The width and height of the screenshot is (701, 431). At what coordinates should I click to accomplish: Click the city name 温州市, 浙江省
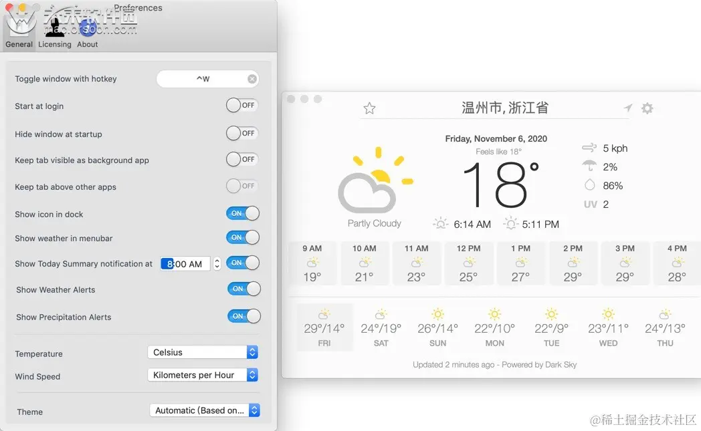coord(505,108)
